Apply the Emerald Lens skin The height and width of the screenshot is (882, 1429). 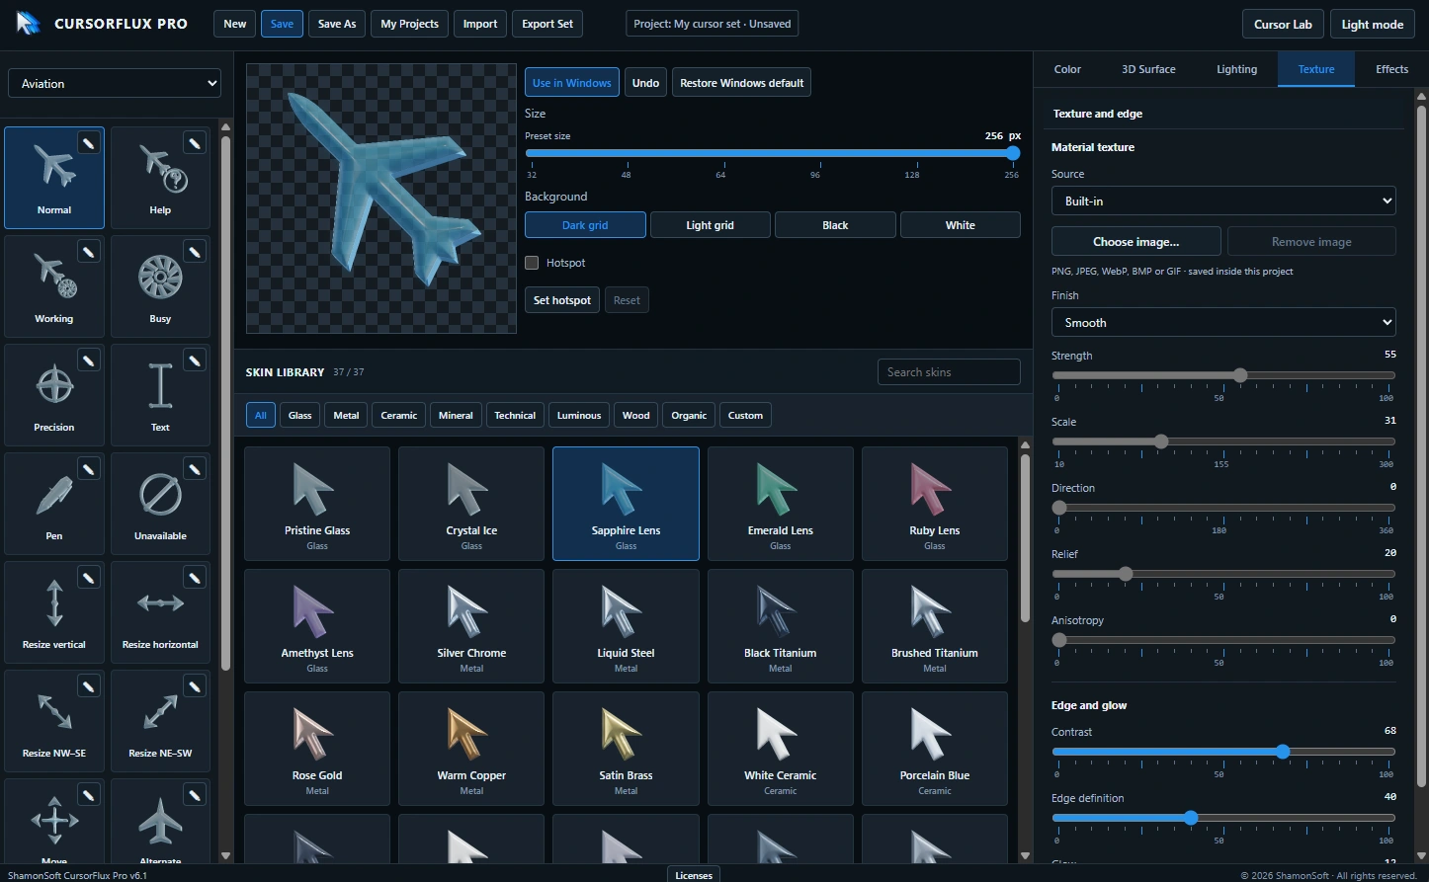tap(781, 504)
